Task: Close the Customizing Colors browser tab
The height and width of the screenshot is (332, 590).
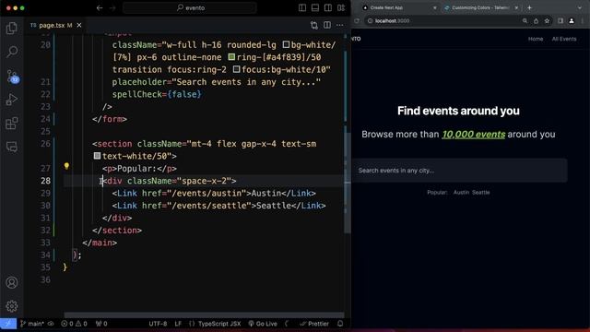Action: pos(516,8)
